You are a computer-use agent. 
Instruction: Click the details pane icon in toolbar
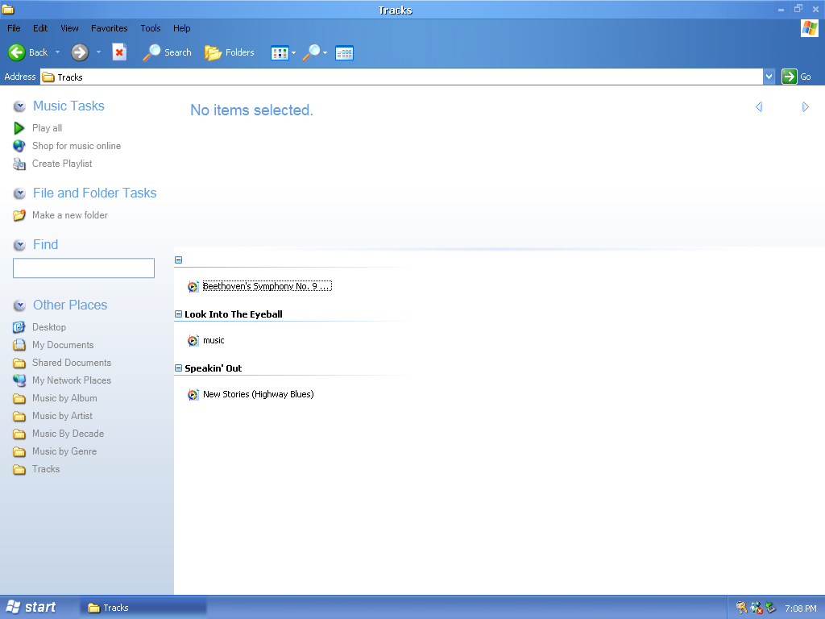344,53
